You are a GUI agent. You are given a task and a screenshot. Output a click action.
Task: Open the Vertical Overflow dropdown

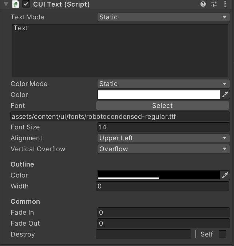[x=163, y=149]
